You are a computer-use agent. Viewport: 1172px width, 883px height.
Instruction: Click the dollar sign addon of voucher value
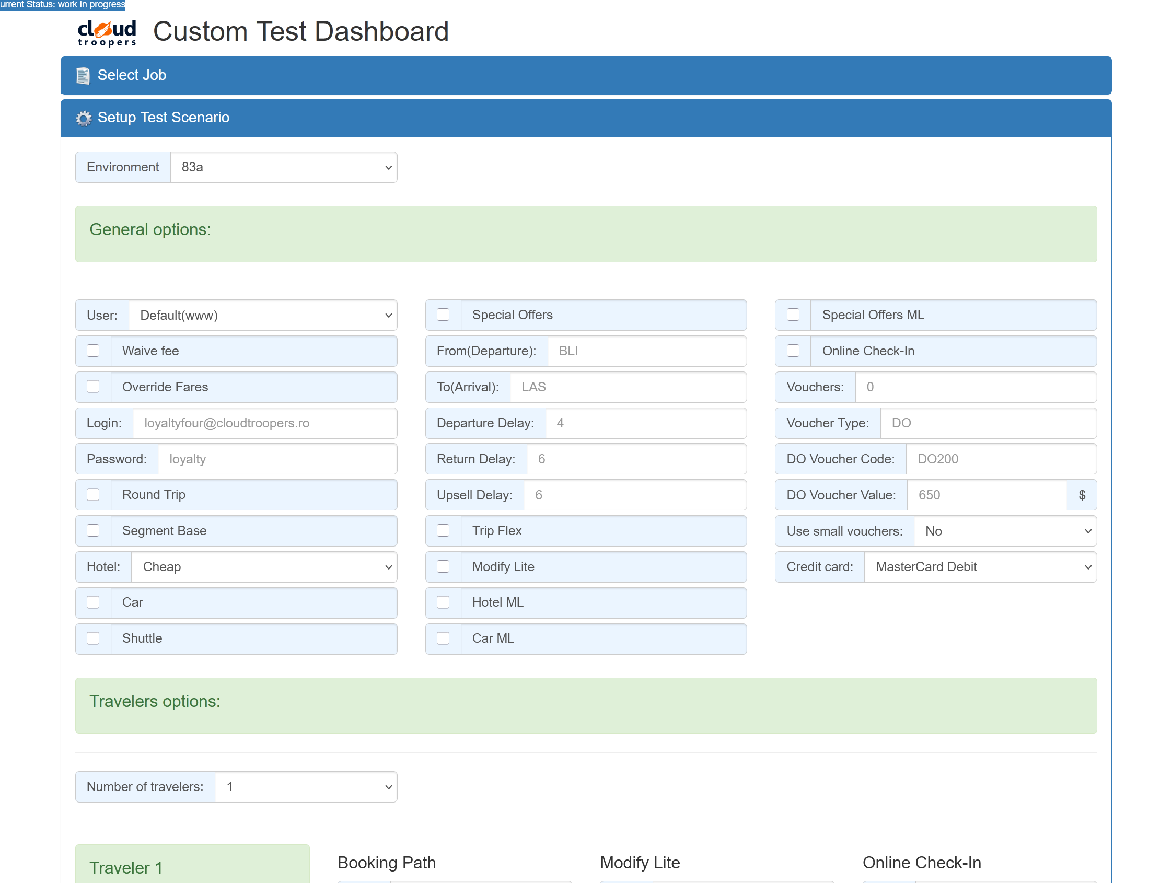1082,495
